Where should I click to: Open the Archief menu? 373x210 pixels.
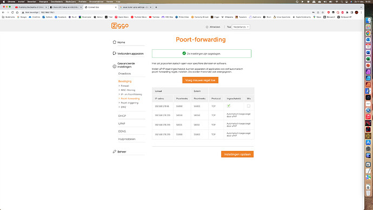point(21,2)
